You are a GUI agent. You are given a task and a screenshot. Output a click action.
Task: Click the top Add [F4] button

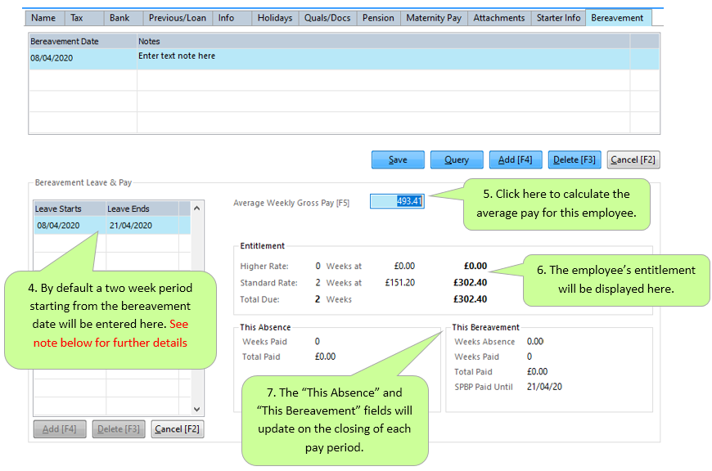pos(516,159)
